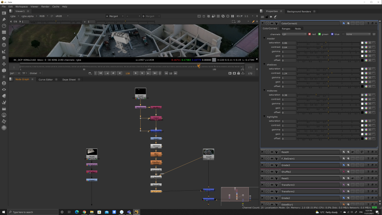Toggle the green channel checkbox
Image resolution: width=382 pixels, height=215 pixels.
click(320, 34)
